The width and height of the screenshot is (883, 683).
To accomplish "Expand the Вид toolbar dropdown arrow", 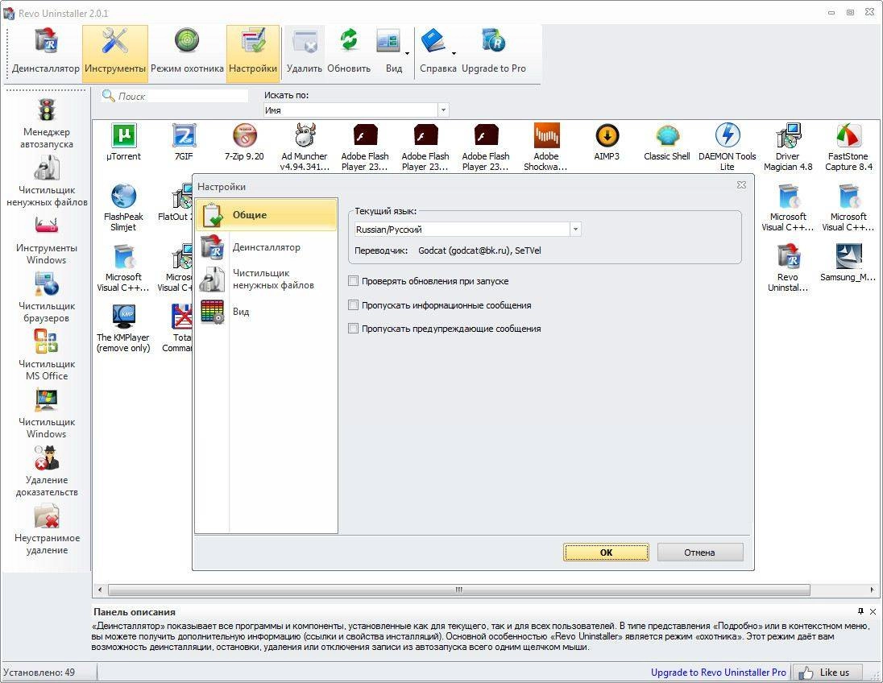I will 407,53.
